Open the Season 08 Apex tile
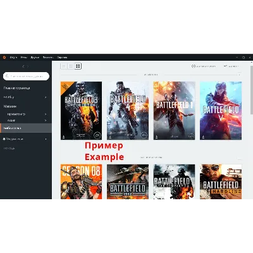Viewport: 253px width, 253px height. click(x=81, y=182)
